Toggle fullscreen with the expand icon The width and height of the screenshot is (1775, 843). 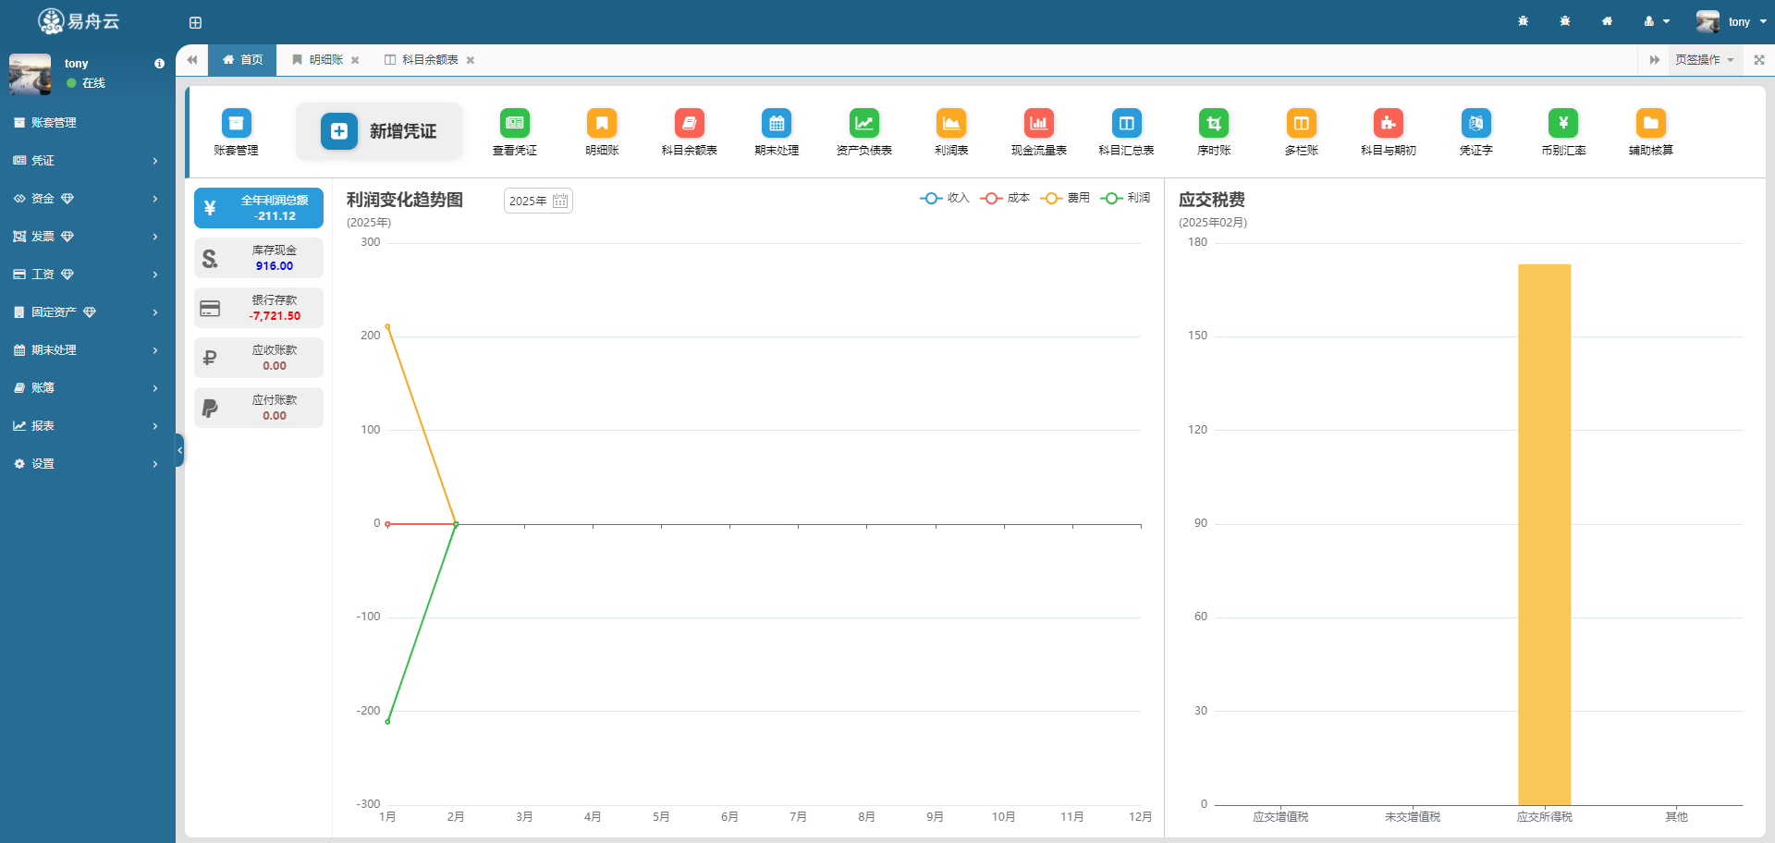tap(1759, 59)
